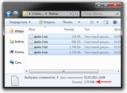
Task: Click the magnifier search icon
Action: pyautogui.click(x=117, y=14)
